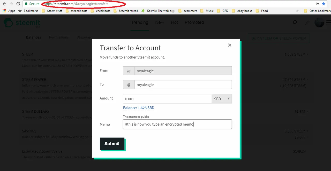Open the 0.000 STEEM savings dropdown
Screen dimensions: 331x171
point(297,131)
